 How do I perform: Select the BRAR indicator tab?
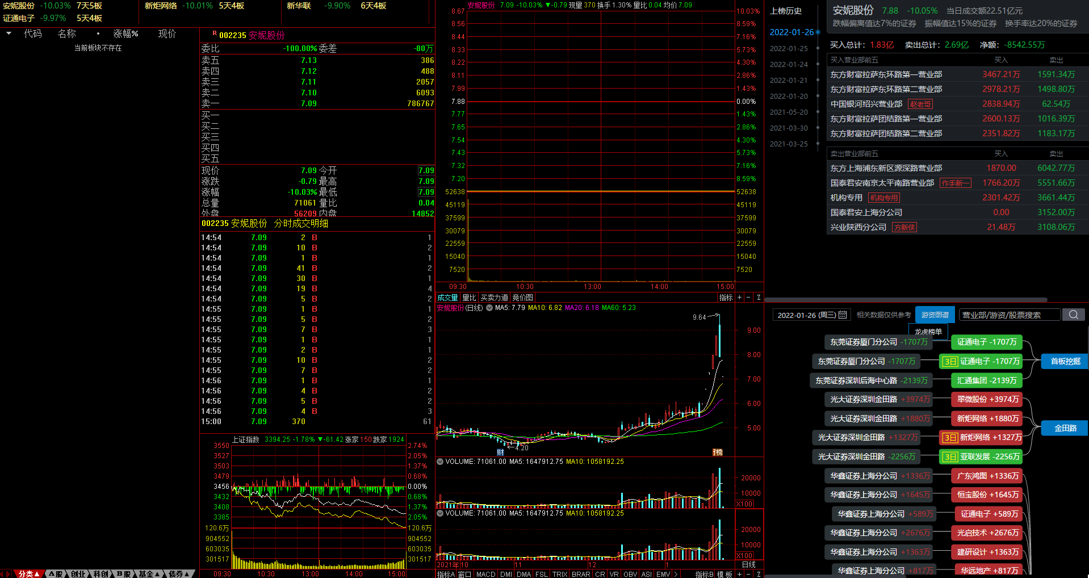581,574
